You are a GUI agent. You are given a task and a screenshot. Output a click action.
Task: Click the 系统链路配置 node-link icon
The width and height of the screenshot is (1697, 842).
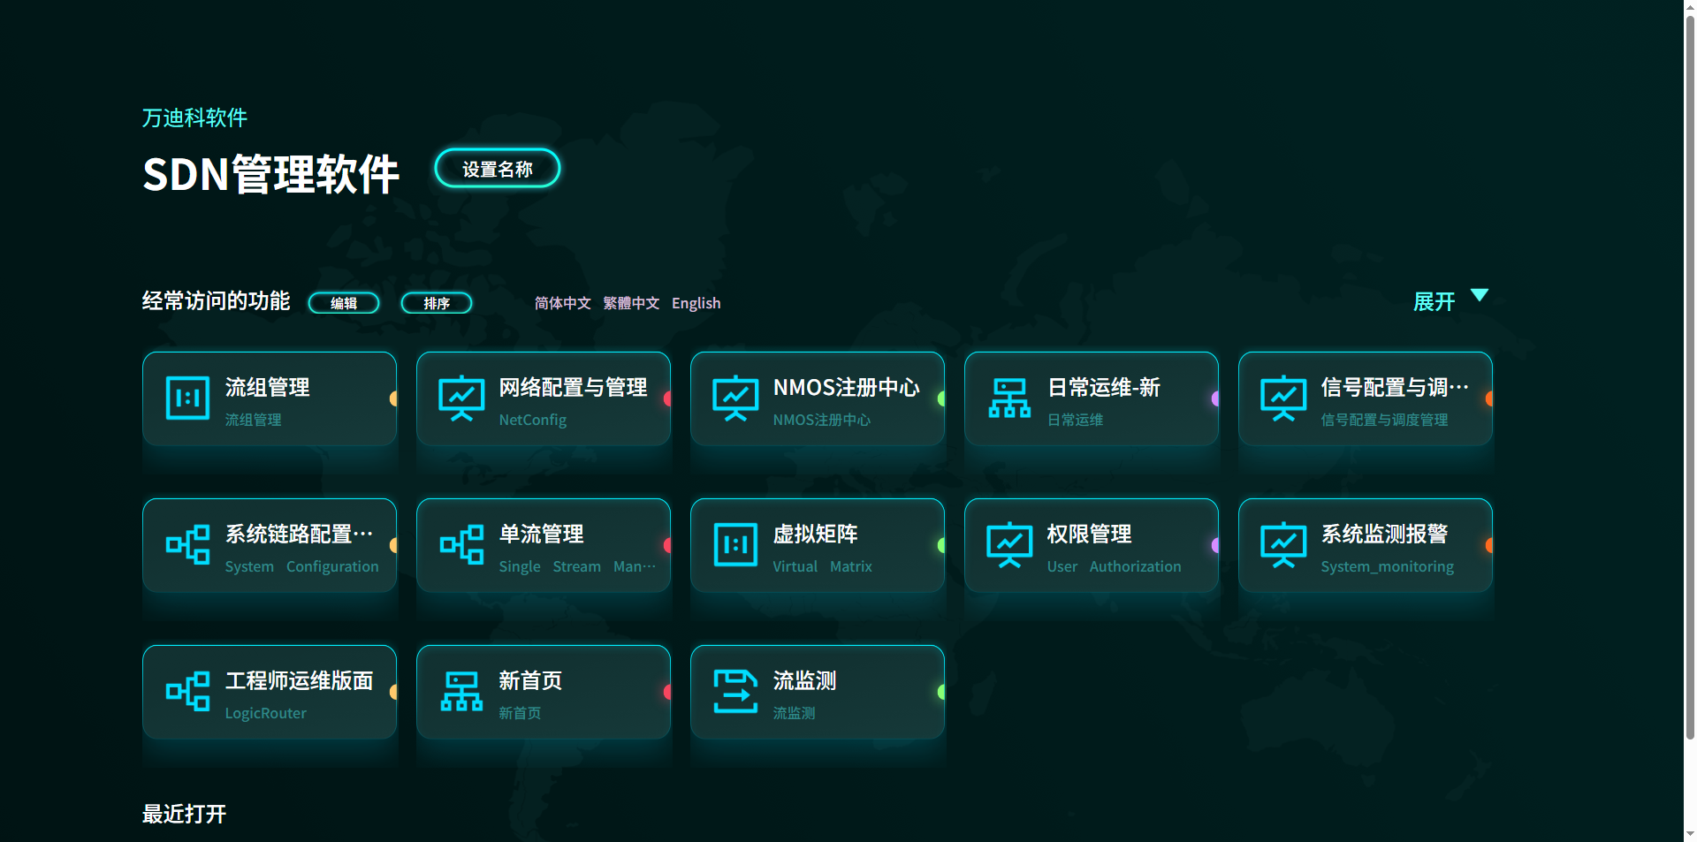coord(186,545)
